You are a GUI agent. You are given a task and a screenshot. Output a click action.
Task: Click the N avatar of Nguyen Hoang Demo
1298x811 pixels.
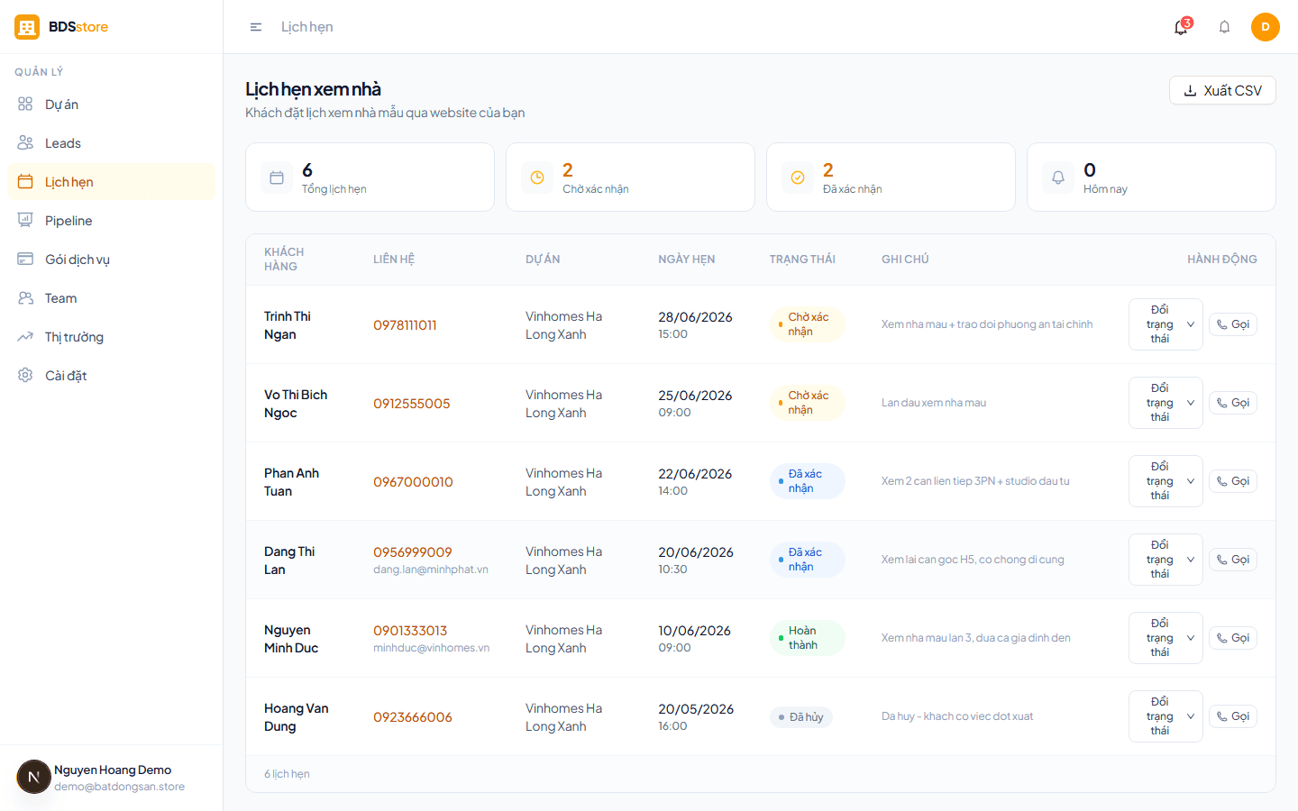point(33,777)
